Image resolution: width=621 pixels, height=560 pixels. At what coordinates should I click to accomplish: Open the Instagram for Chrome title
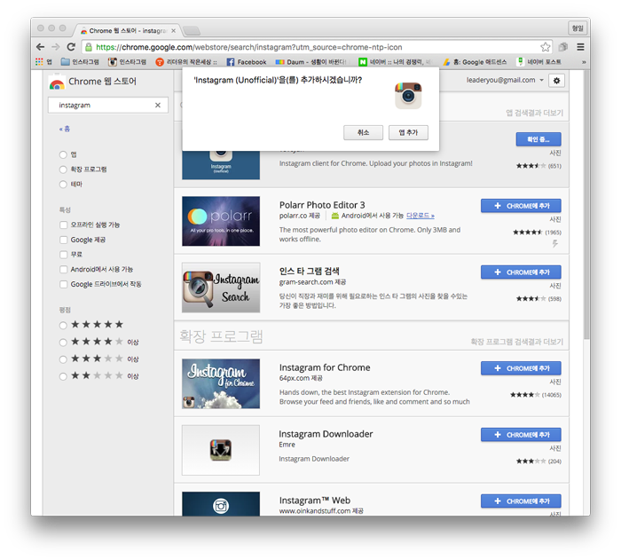click(x=325, y=367)
